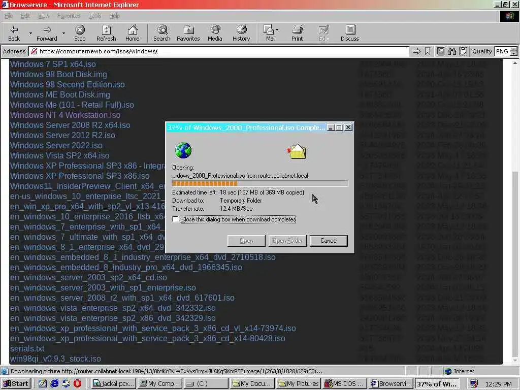Click the system tray icon beside the clock

[x=474, y=384]
